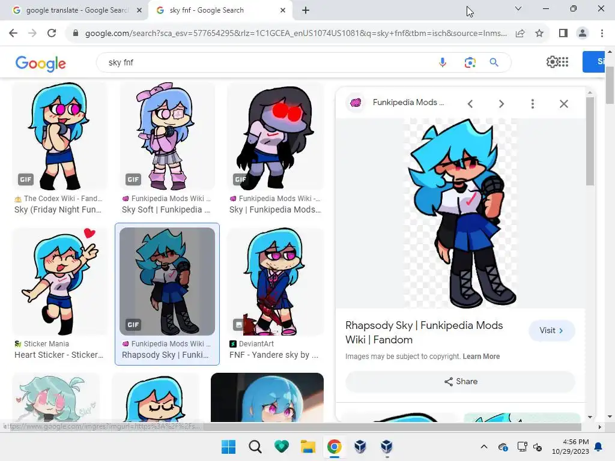Bookmark this tab with the star icon
Screen dimensions: 615x461
[539, 34]
